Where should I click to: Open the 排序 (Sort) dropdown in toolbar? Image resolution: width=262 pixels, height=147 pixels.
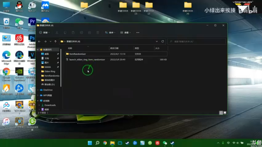point(110,33)
